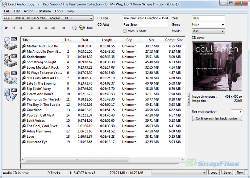This screenshot has height=178, width=250.
Task: Click the music note icon for Graceland
Action: pos(24,110)
